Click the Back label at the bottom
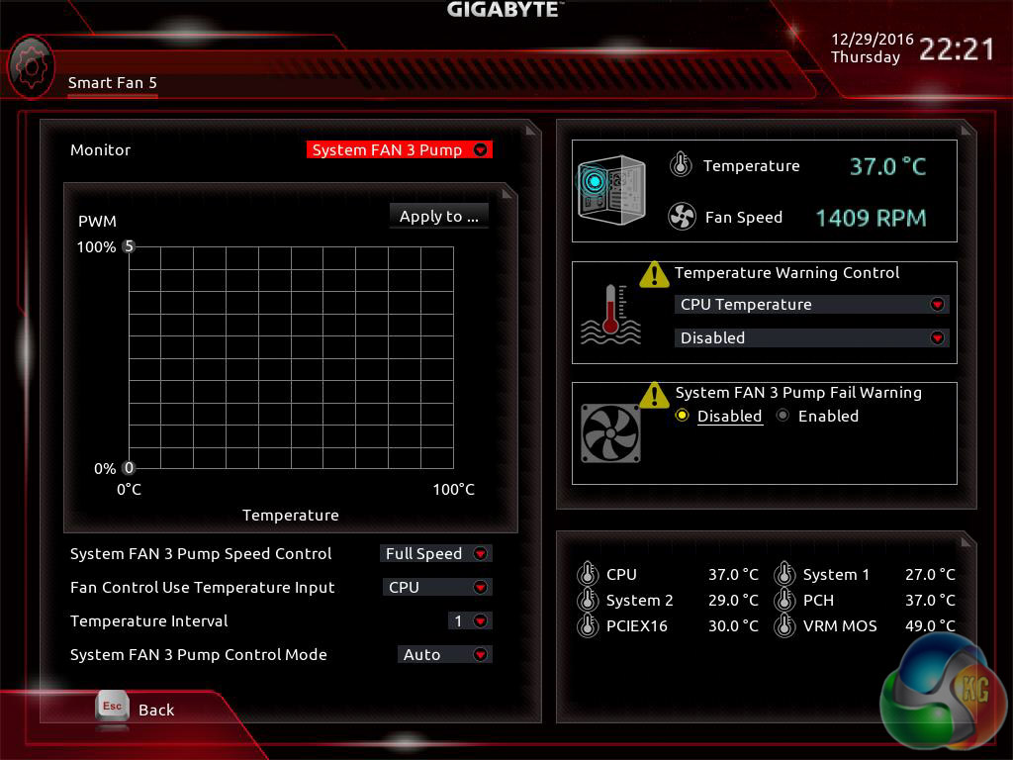 (x=156, y=710)
